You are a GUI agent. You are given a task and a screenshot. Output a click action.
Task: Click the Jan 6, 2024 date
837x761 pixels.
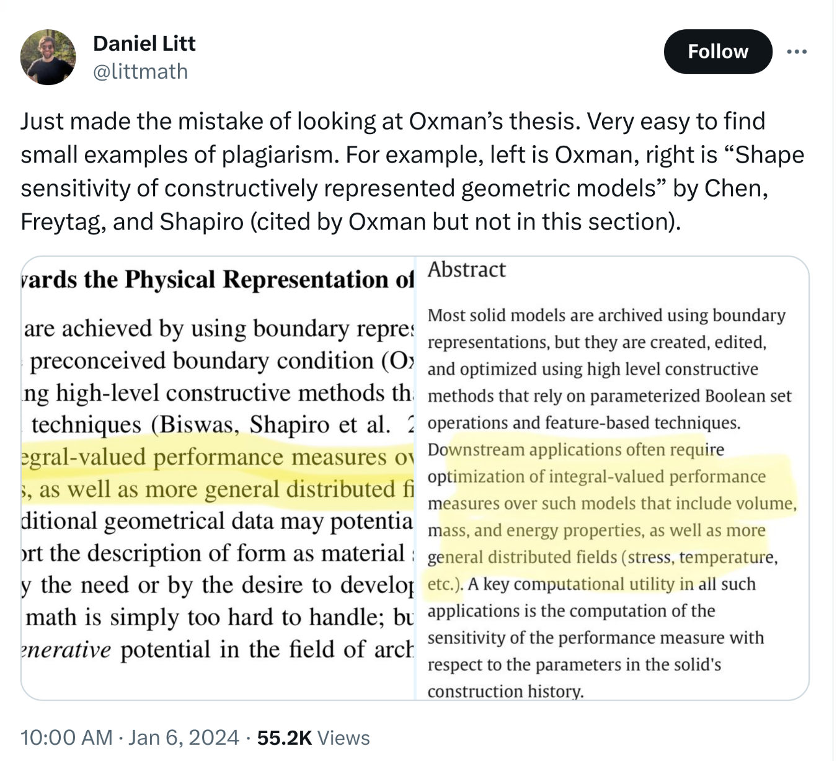tap(184, 737)
